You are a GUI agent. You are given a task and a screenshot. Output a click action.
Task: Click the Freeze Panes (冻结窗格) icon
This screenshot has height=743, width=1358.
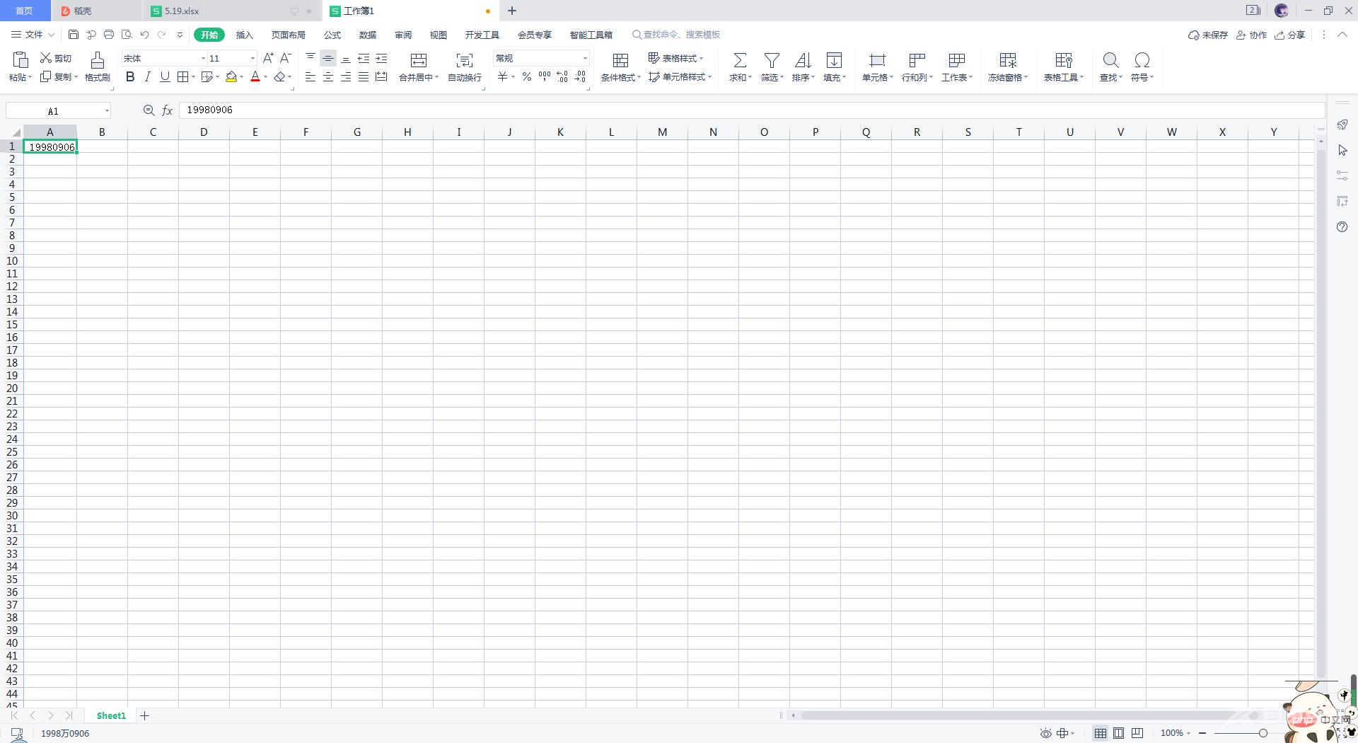(x=1007, y=61)
